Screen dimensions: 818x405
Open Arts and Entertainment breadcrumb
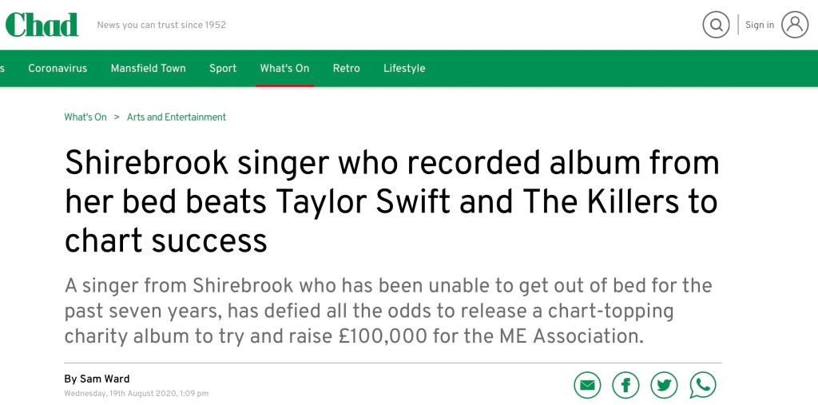point(177,117)
